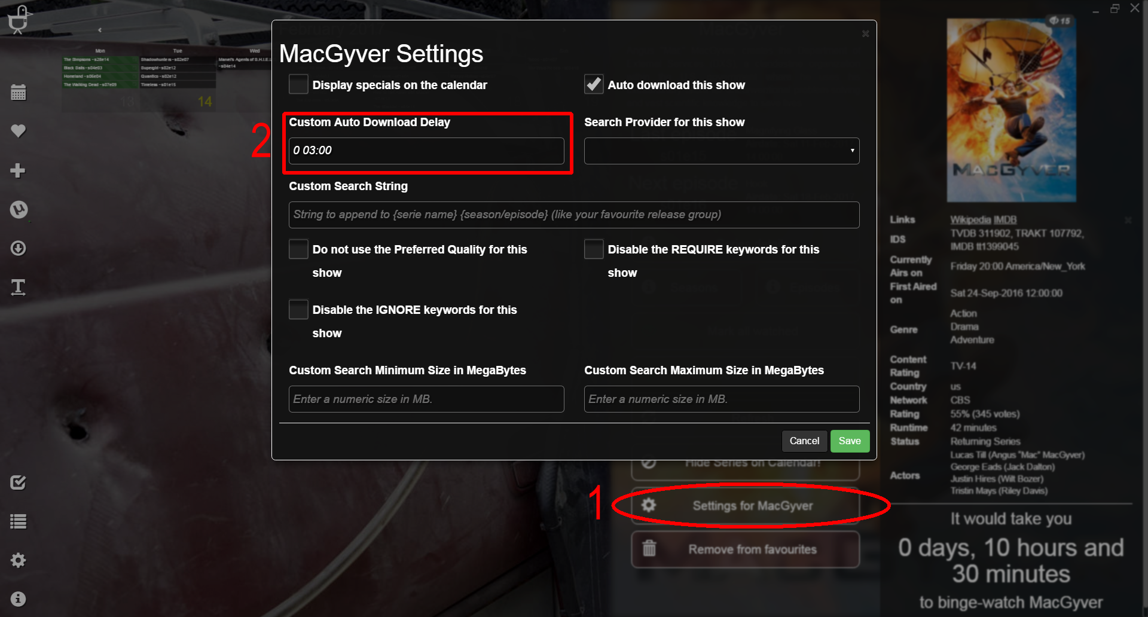Open the download arrow icon in sidebar
This screenshot has height=617, width=1148.
click(x=19, y=248)
